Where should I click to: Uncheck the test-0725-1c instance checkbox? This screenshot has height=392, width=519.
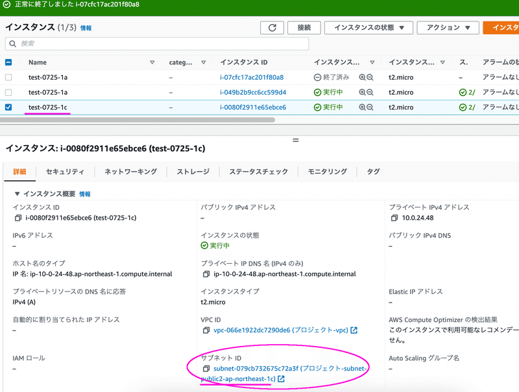(x=8, y=107)
